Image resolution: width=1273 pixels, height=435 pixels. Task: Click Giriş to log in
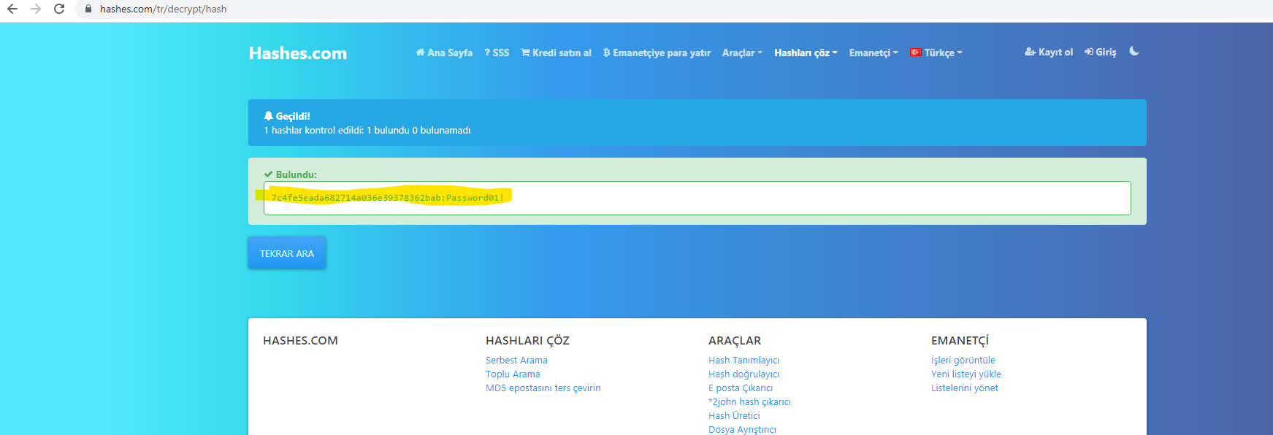pyautogui.click(x=1101, y=52)
